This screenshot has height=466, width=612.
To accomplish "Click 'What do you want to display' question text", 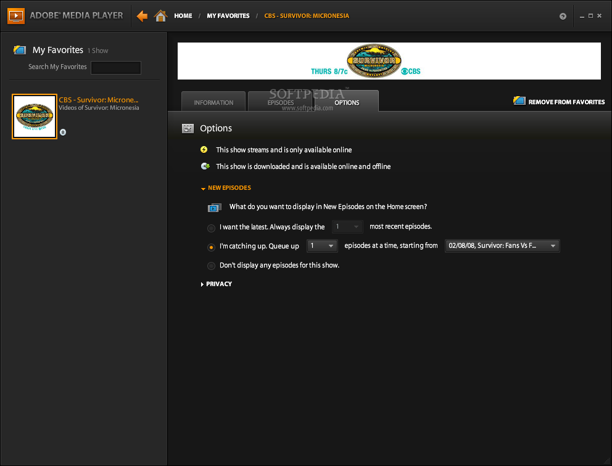I will 328,206.
